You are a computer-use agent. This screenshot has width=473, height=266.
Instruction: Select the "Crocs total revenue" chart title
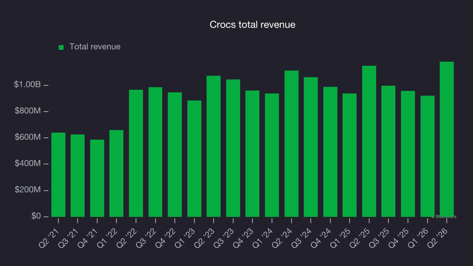[x=252, y=25]
